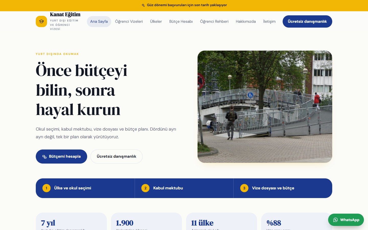This screenshot has height=230, width=368.
Task: Open the Ülkeler navigation link
Action: point(156,21)
